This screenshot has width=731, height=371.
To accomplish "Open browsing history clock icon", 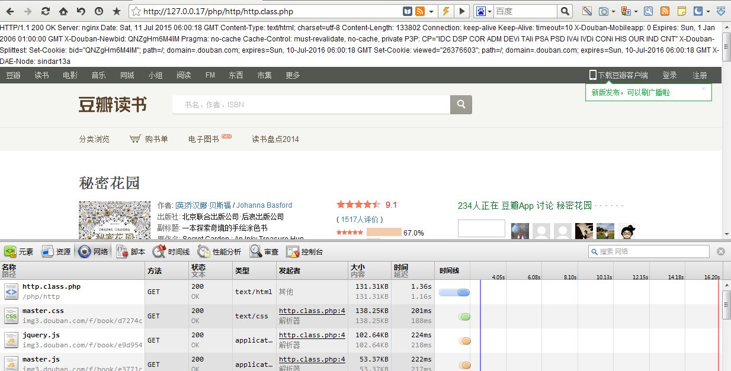I will pyautogui.click(x=99, y=11).
